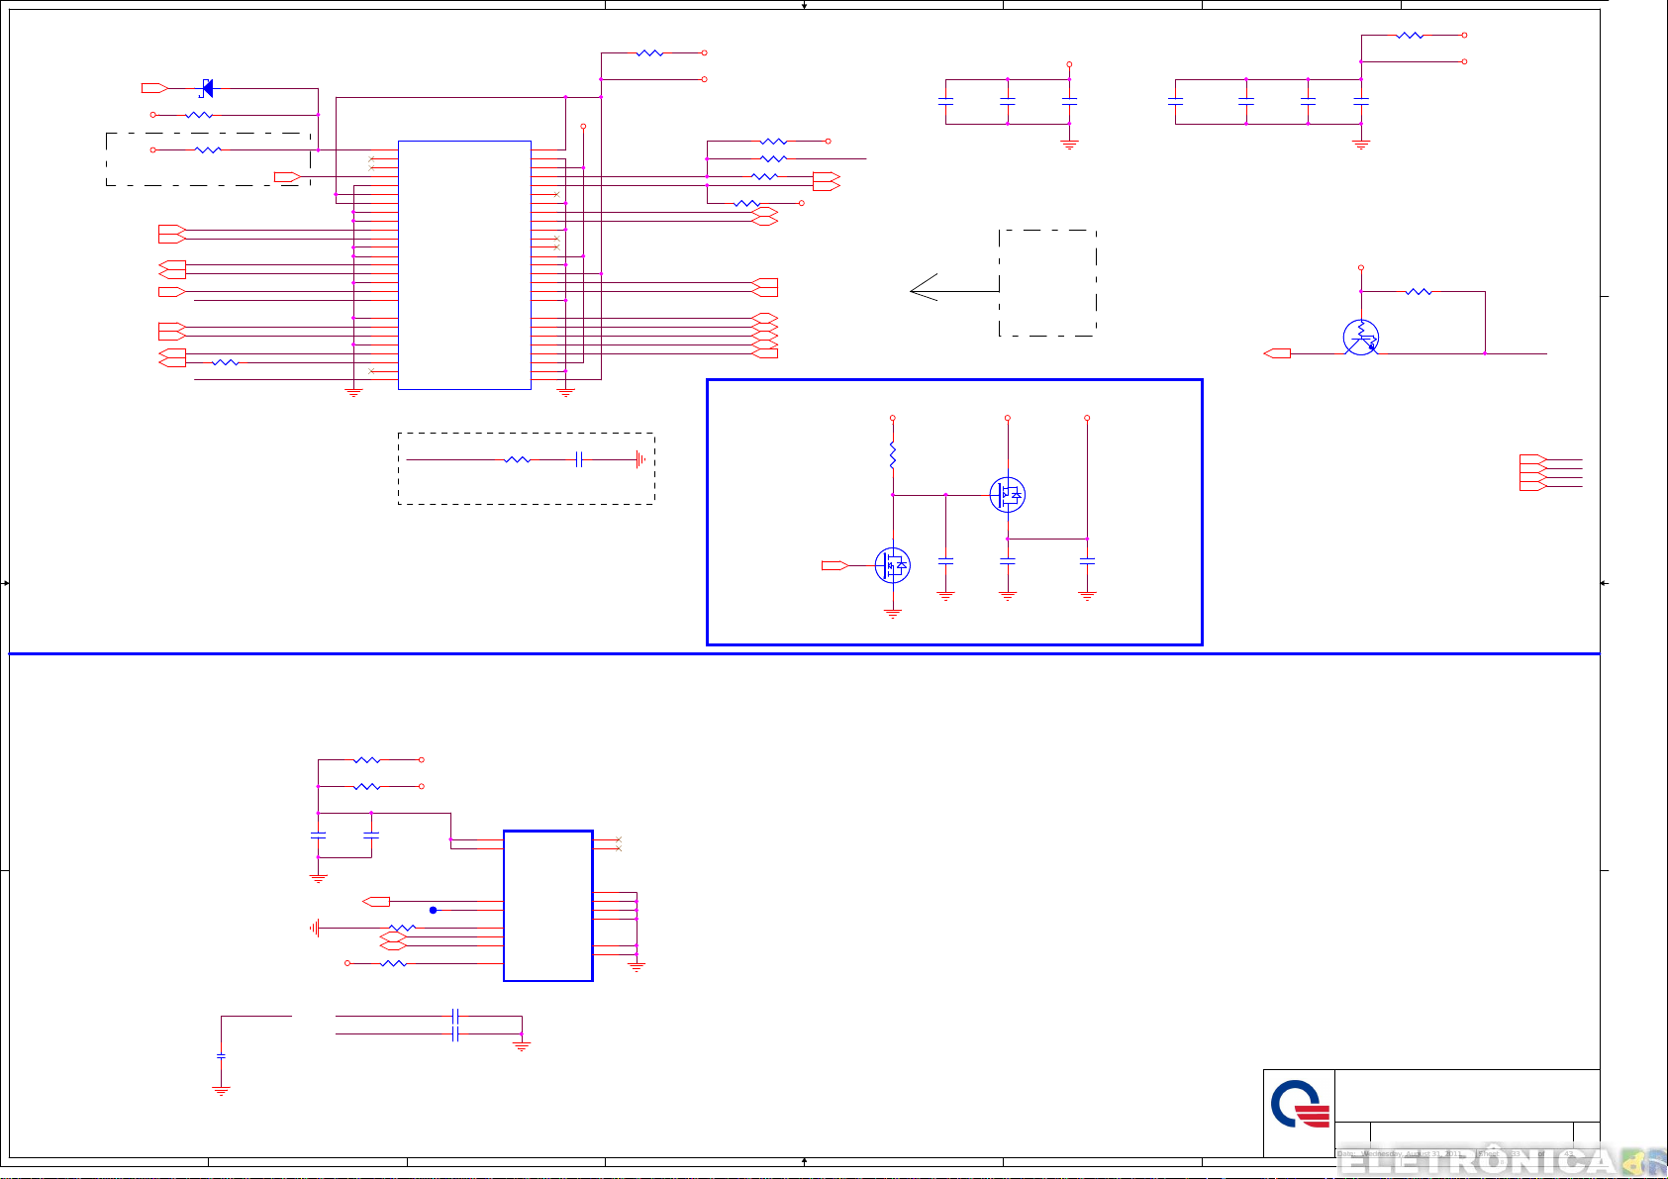Click the ground under the four-capacitor bank
Image resolution: width=1668 pixels, height=1179 pixels.
coord(1361,145)
